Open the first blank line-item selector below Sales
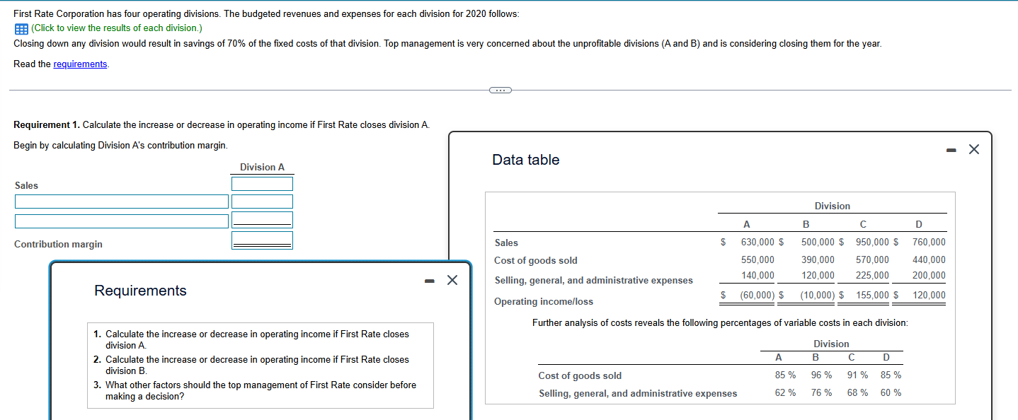 pyautogui.click(x=121, y=202)
